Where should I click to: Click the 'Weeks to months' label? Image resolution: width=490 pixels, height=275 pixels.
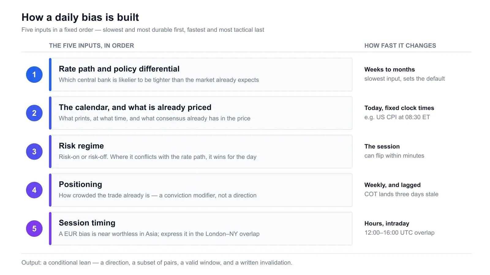pos(390,69)
